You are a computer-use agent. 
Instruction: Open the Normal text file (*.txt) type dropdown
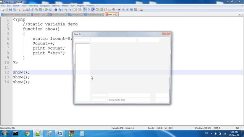pyautogui.click(x=129, y=100)
